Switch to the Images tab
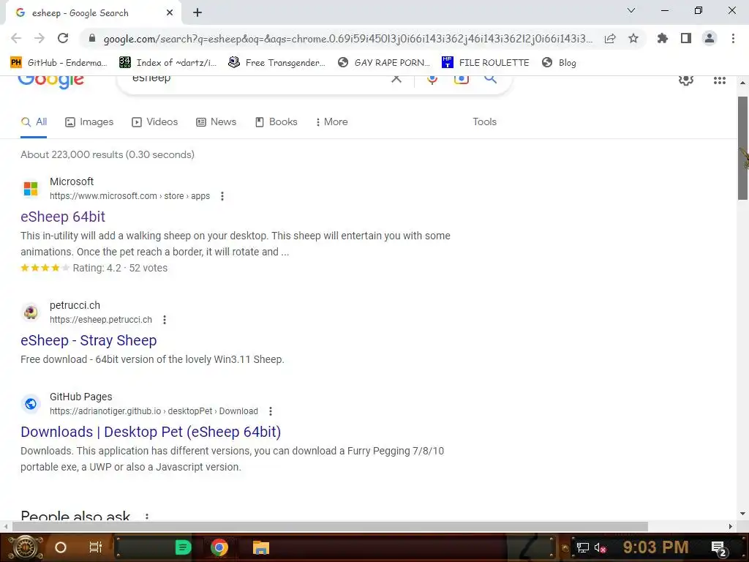This screenshot has height=562, width=749. (x=89, y=122)
